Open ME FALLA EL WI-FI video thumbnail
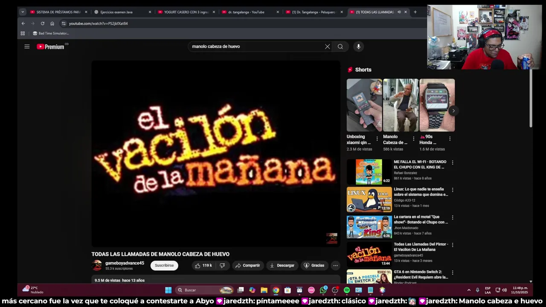546x307 pixels. click(369, 172)
